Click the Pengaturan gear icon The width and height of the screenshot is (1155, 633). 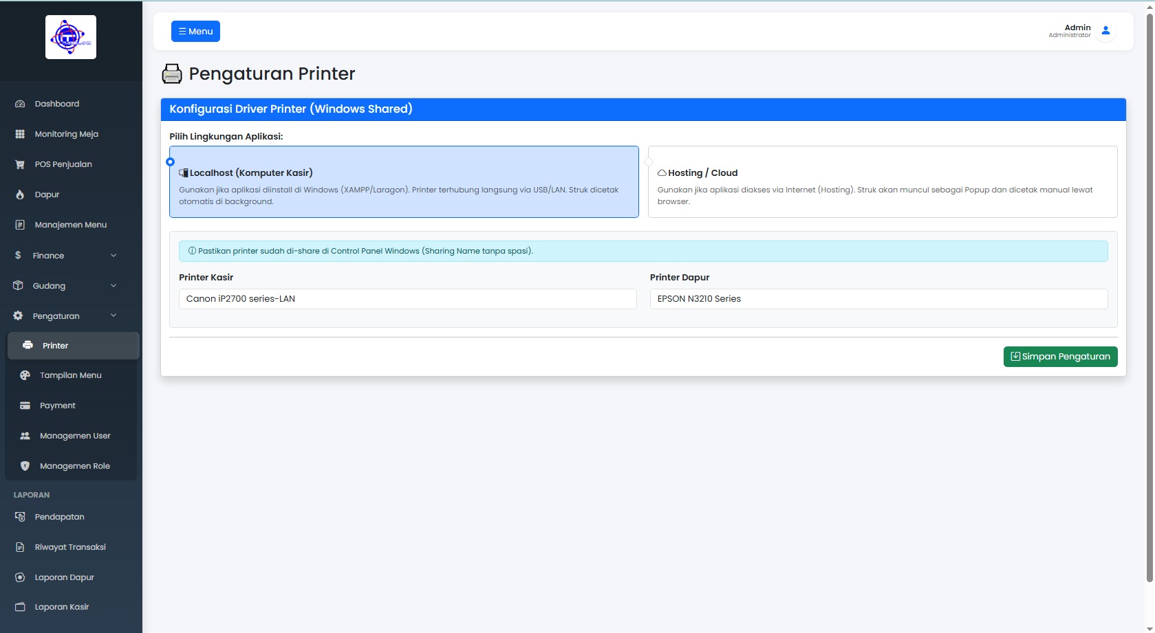click(19, 315)
